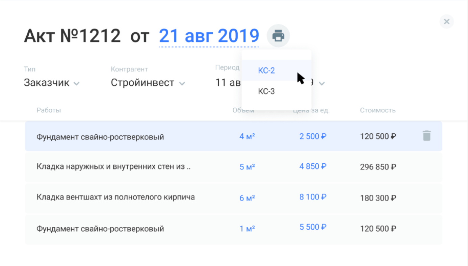This screenshot has width=468, height=266.
Task: Click the Работы column header
Action: pos(49,110)
